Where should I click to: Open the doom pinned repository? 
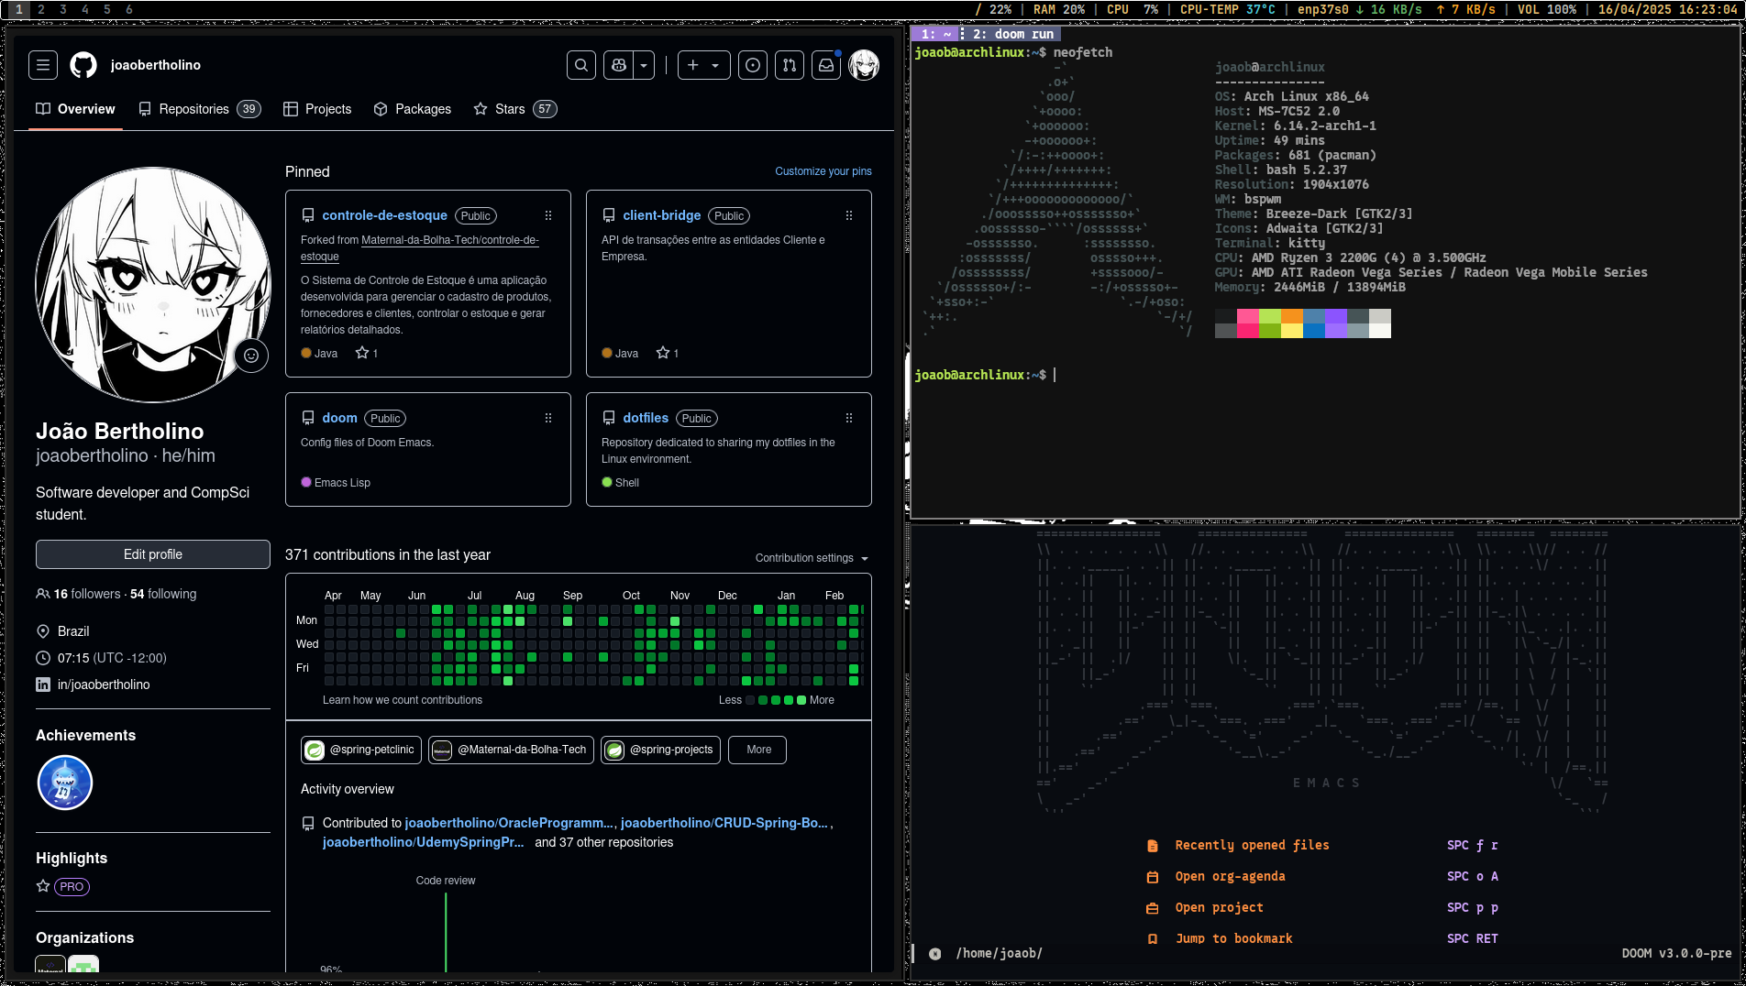click(x=340, y=418)
